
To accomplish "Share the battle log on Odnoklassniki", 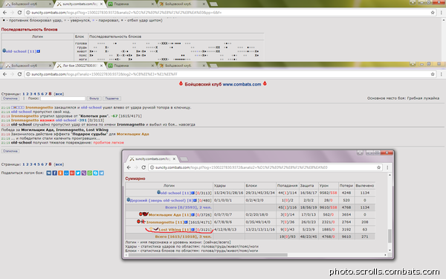I will [x=61, y=173].
